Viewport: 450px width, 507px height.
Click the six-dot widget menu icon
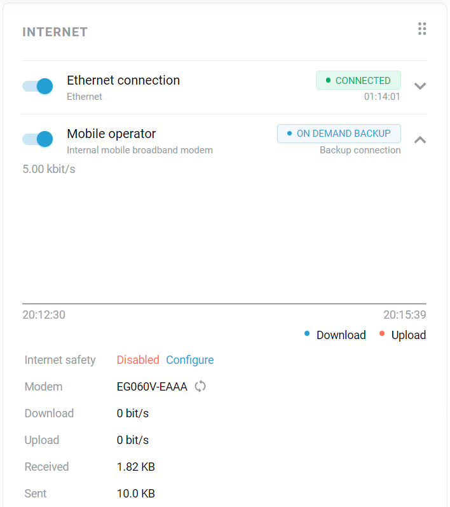coord(422,29)
